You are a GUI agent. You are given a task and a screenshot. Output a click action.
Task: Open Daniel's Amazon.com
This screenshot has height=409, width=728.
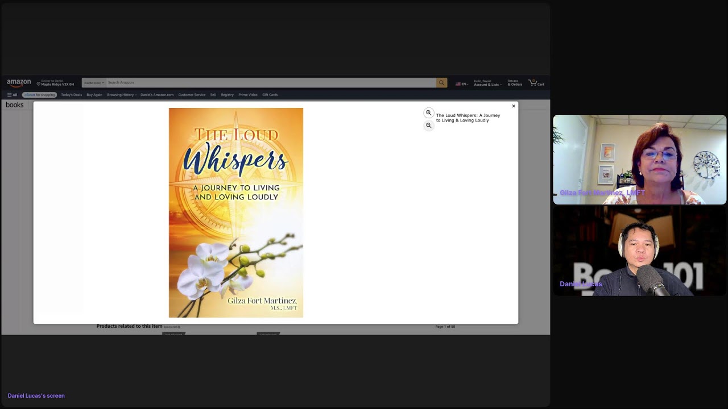point(157,95)
